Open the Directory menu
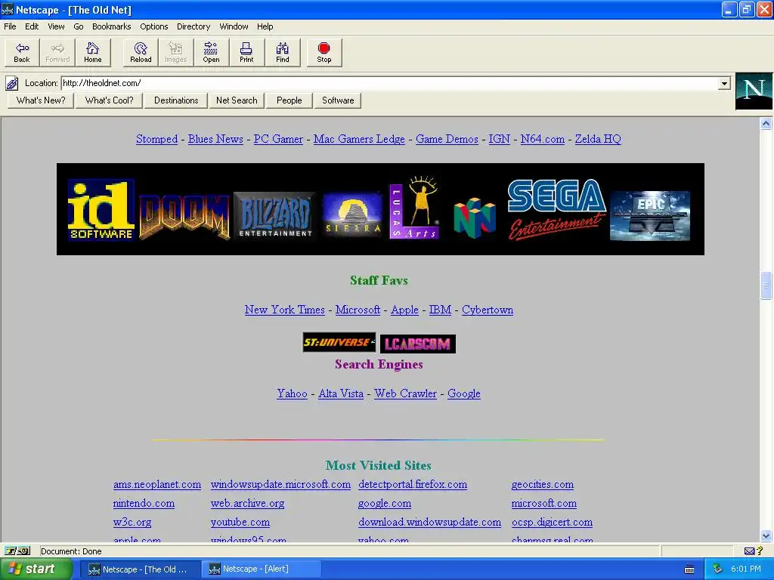Image resolution: width=774 pixels, height=580 pixels. pyautogui.click(x=193, y=26)
